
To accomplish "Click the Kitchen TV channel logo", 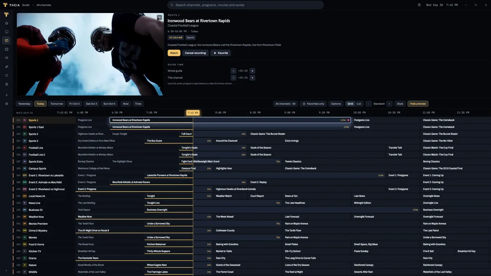I will click(25, 251).
